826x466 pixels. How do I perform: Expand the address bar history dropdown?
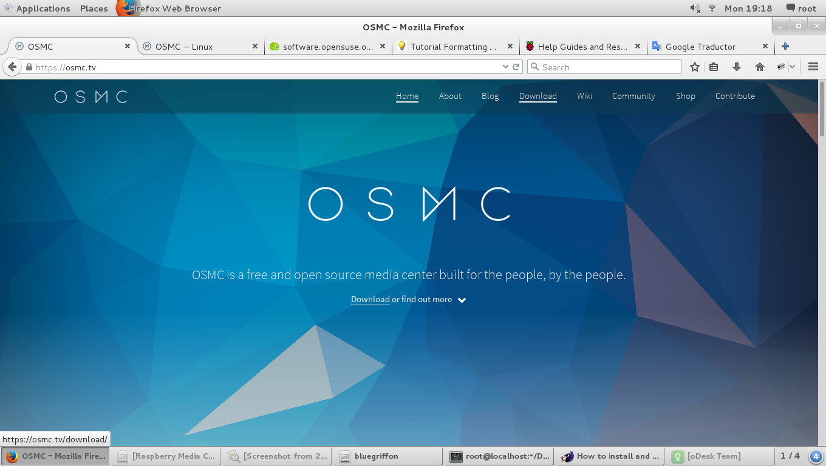(505, 67)
